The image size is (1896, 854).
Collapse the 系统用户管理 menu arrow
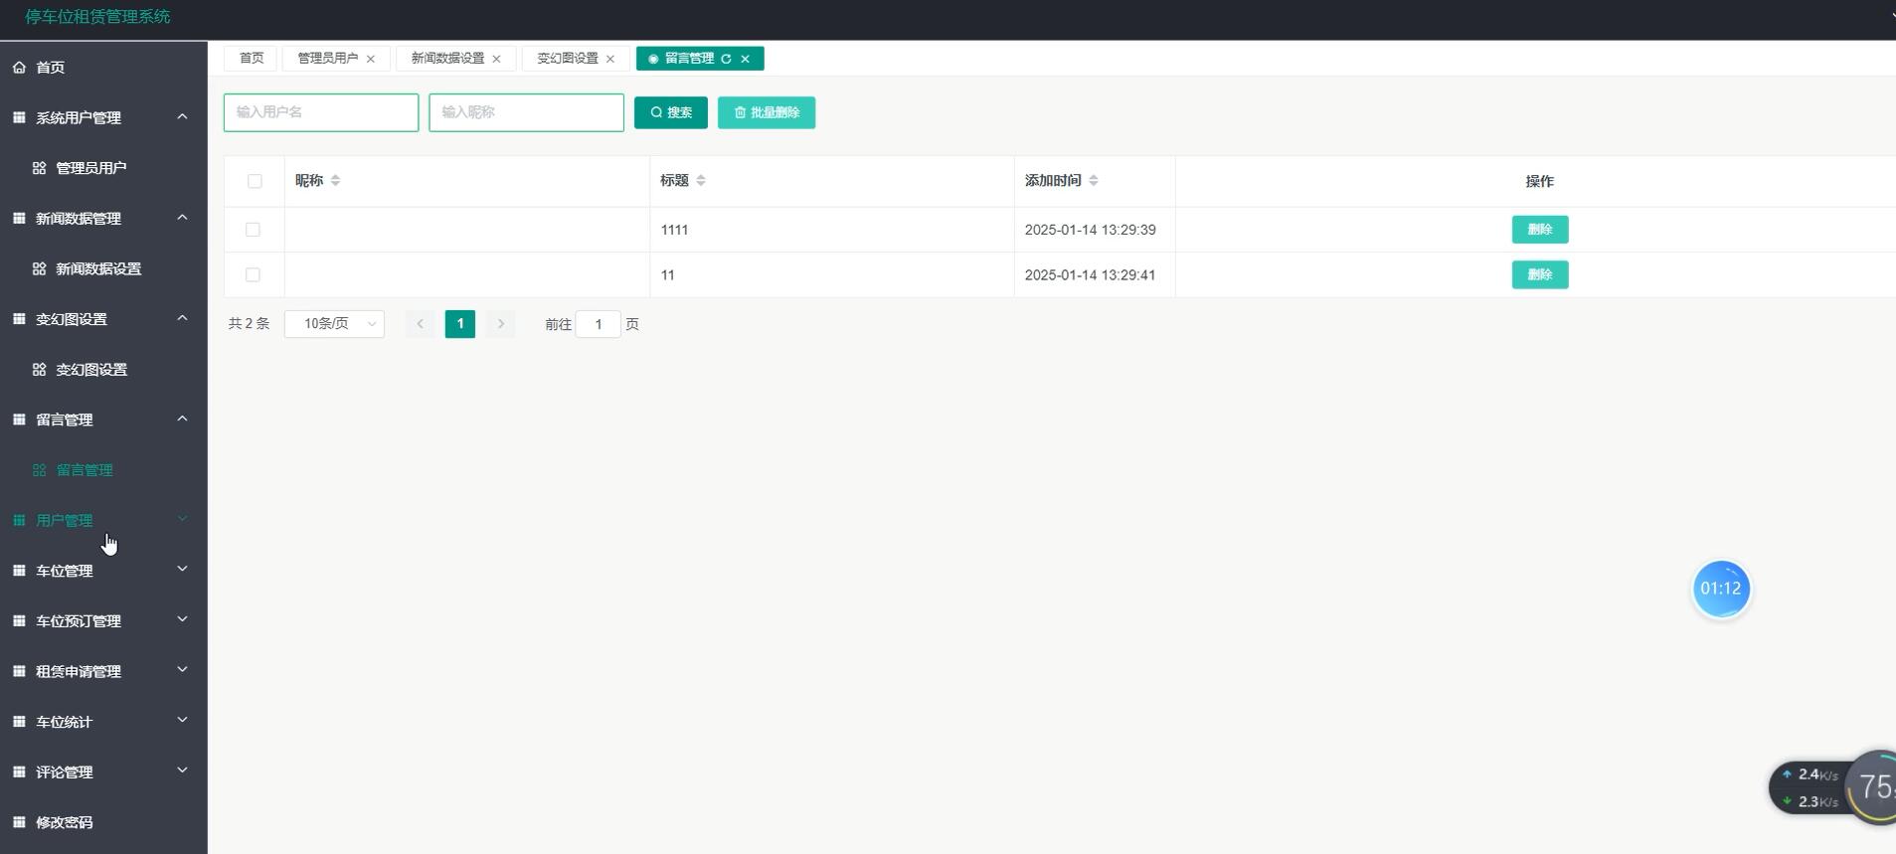(182, 116)
